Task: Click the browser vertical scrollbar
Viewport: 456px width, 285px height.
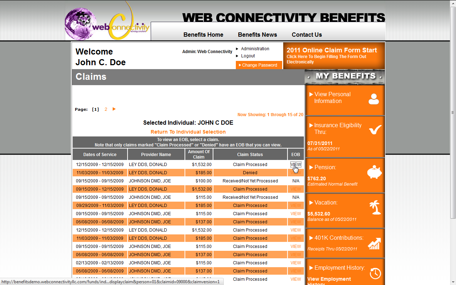Action: 453,112
